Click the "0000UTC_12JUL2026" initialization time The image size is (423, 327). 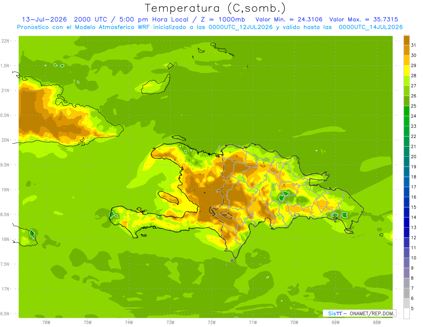241,27
